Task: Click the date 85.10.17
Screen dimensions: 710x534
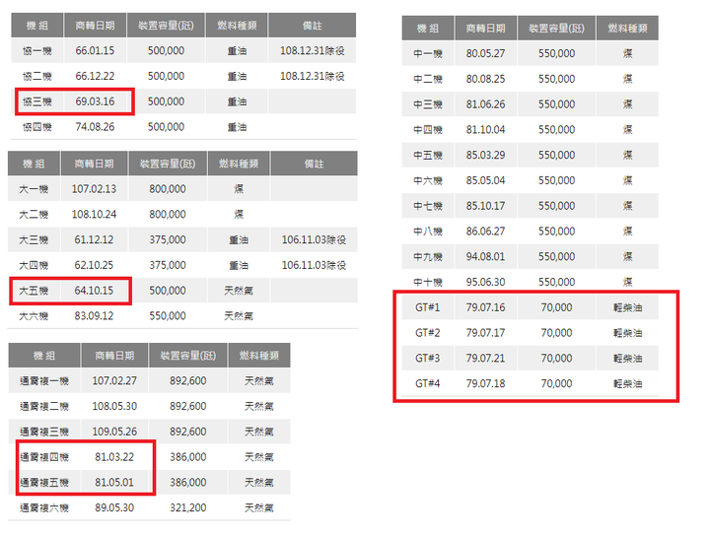Action: pos(485,206)
